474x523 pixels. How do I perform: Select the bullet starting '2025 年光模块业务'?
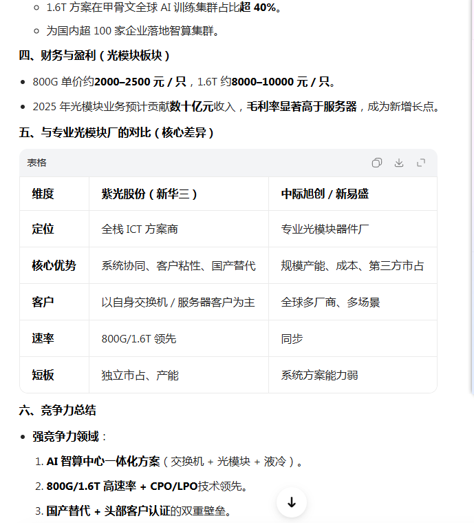[236, 106]
